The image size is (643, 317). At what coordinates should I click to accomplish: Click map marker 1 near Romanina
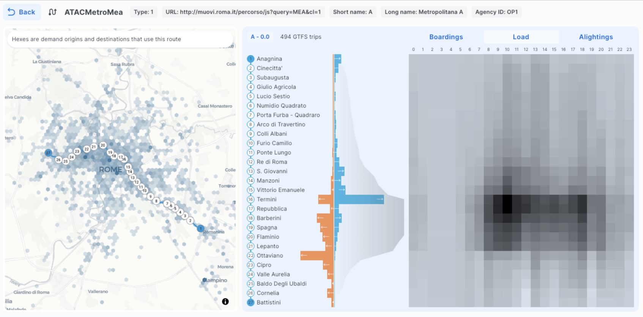coord(200,229)
